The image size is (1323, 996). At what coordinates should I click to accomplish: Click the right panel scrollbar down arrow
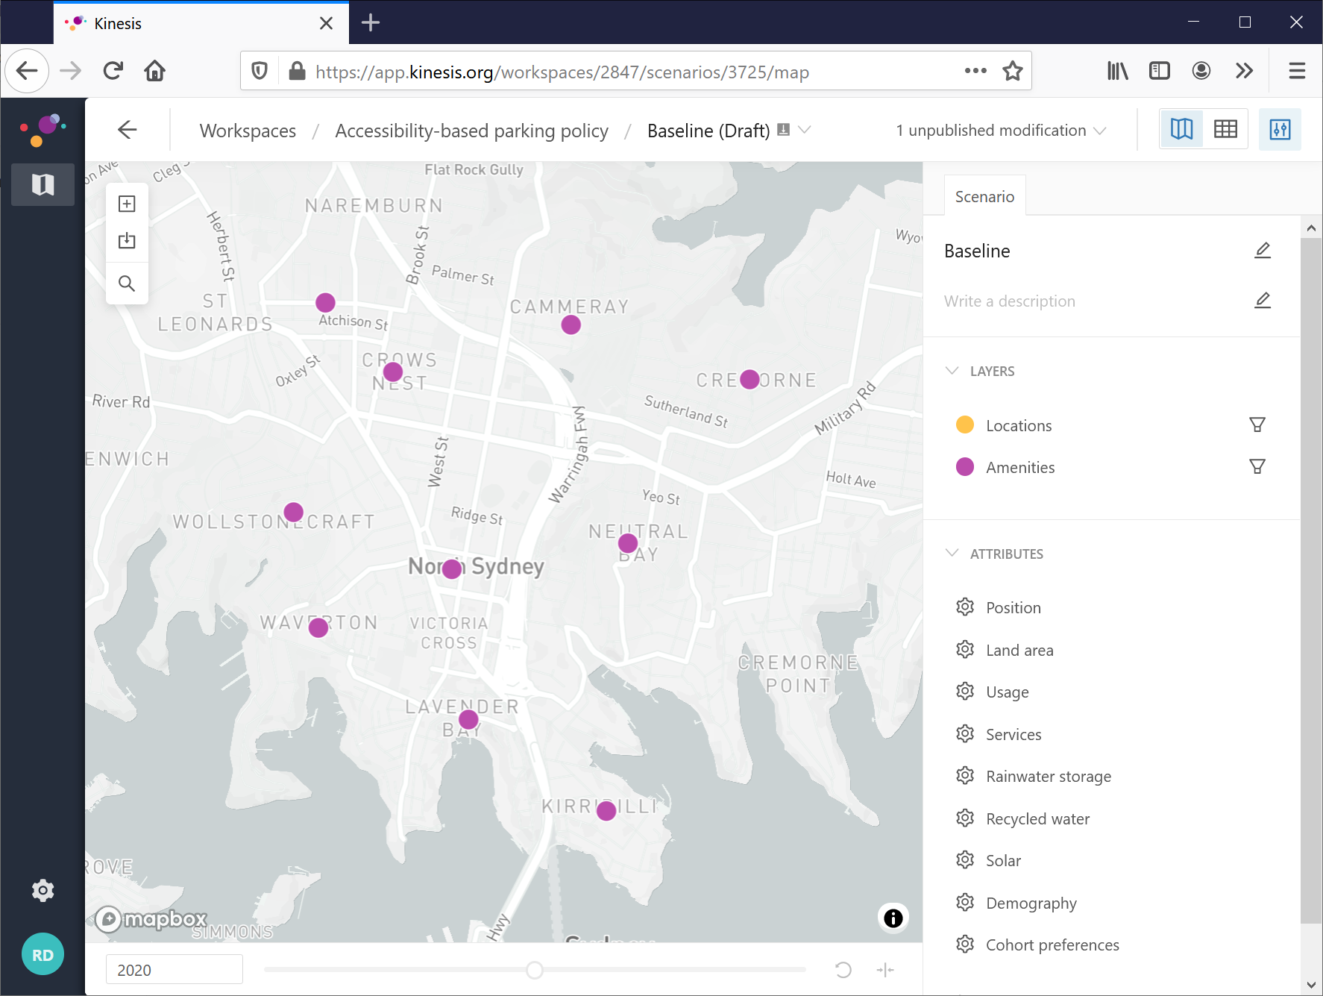tap(1311, 985)
